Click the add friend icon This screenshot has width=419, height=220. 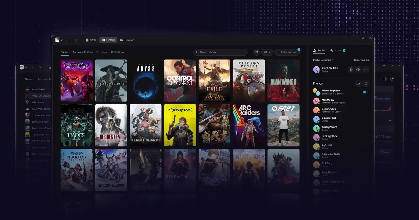359,83
